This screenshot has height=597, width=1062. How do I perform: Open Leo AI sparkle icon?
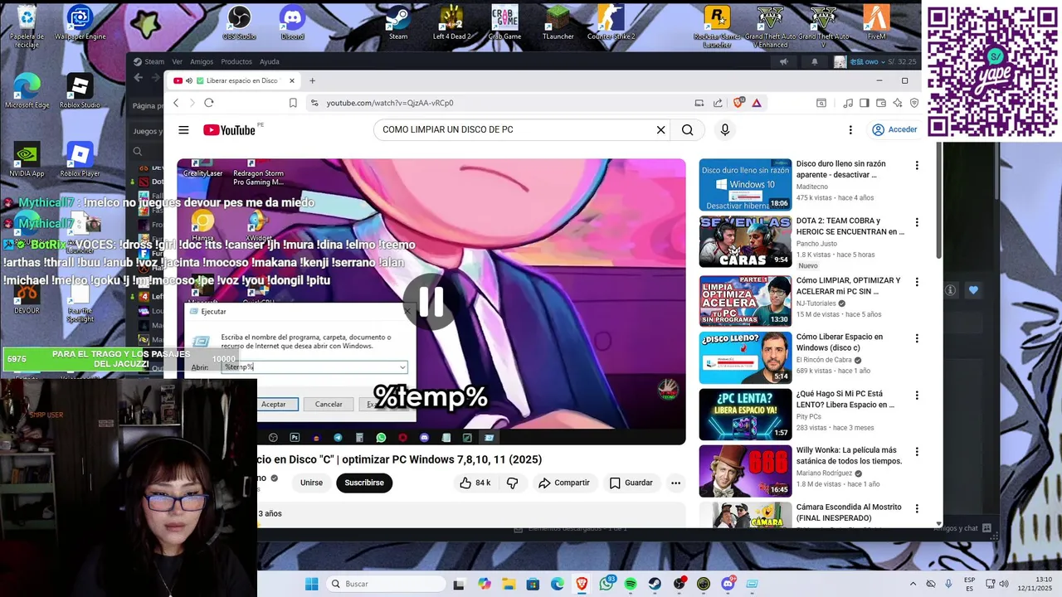click(x=898, y=103)
